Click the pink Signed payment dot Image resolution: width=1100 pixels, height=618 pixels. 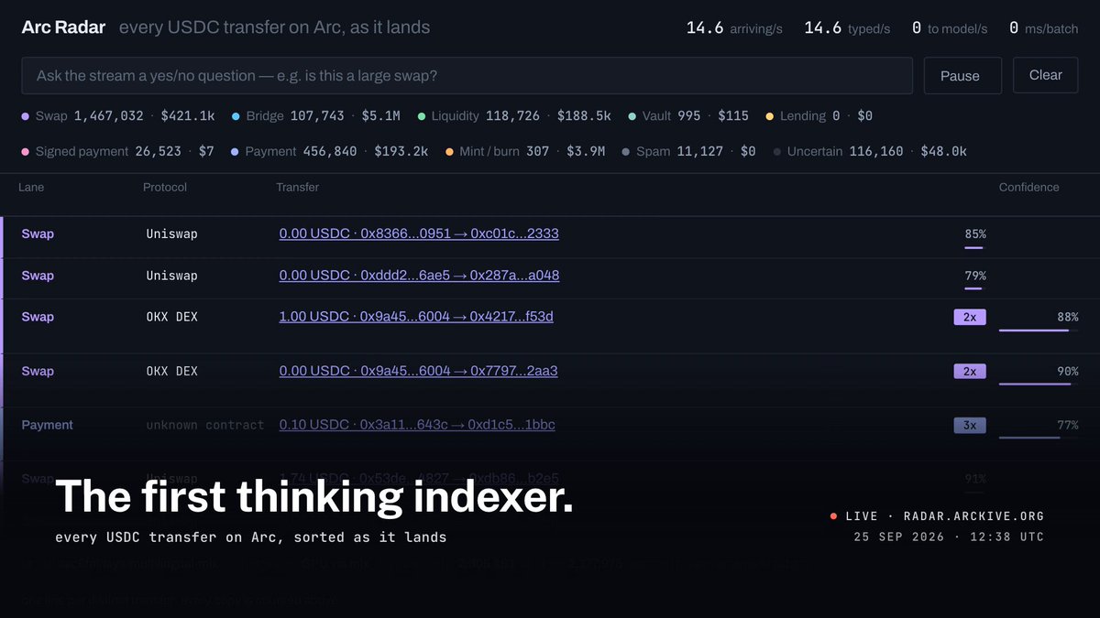click(25, 151)
